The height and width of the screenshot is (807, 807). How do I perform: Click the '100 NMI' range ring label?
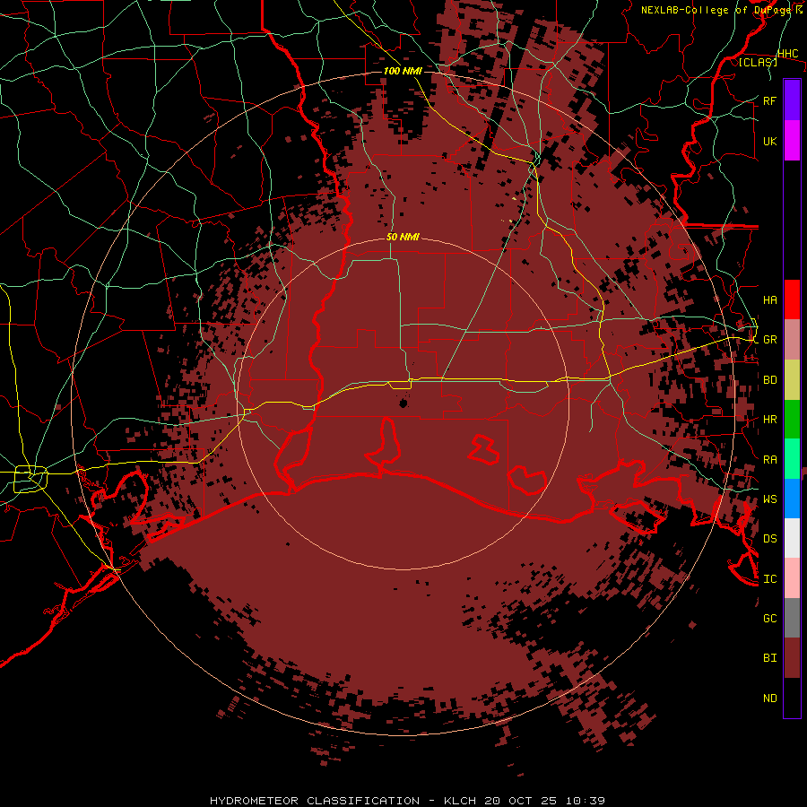[403, 71]
